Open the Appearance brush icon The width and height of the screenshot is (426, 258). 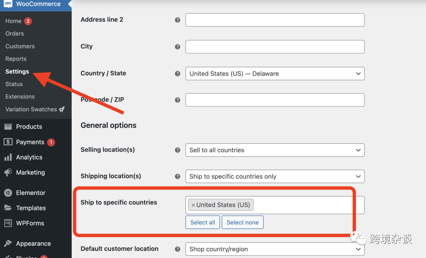(8, 243)
